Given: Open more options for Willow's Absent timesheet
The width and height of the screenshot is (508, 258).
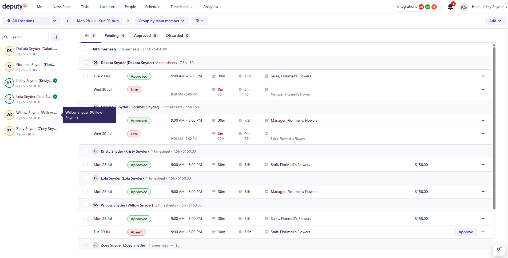Looking at the screenshot, I should point(484,232).
